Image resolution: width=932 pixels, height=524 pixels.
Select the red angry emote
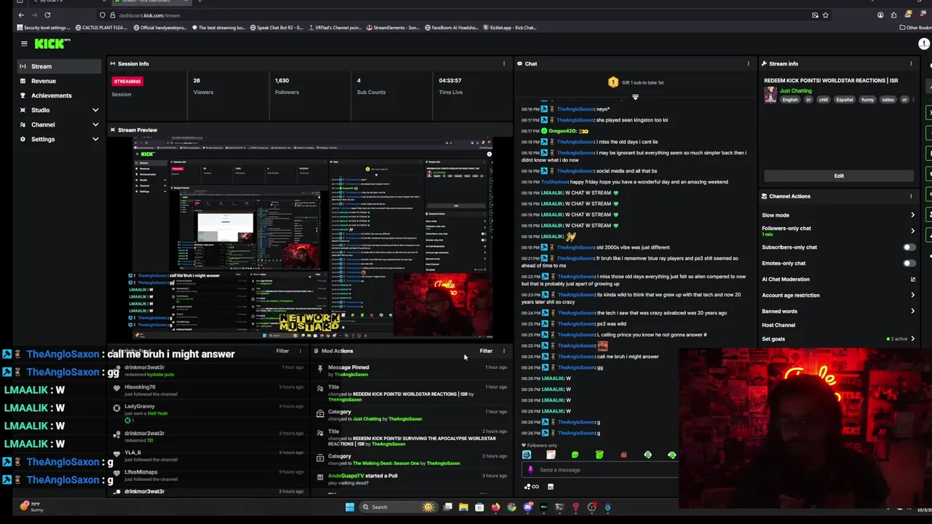[x=623, y=455]
